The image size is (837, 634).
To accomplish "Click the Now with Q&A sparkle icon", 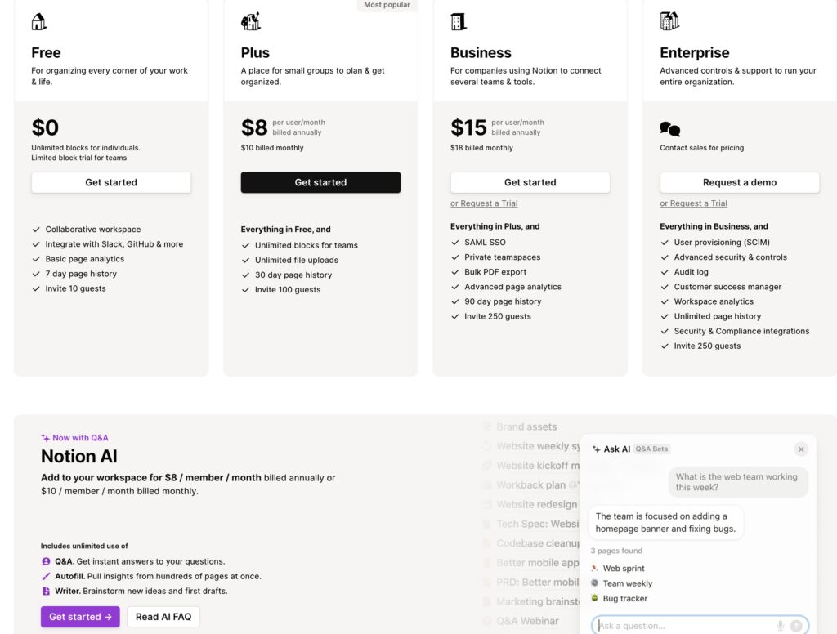I will point(46,438).
